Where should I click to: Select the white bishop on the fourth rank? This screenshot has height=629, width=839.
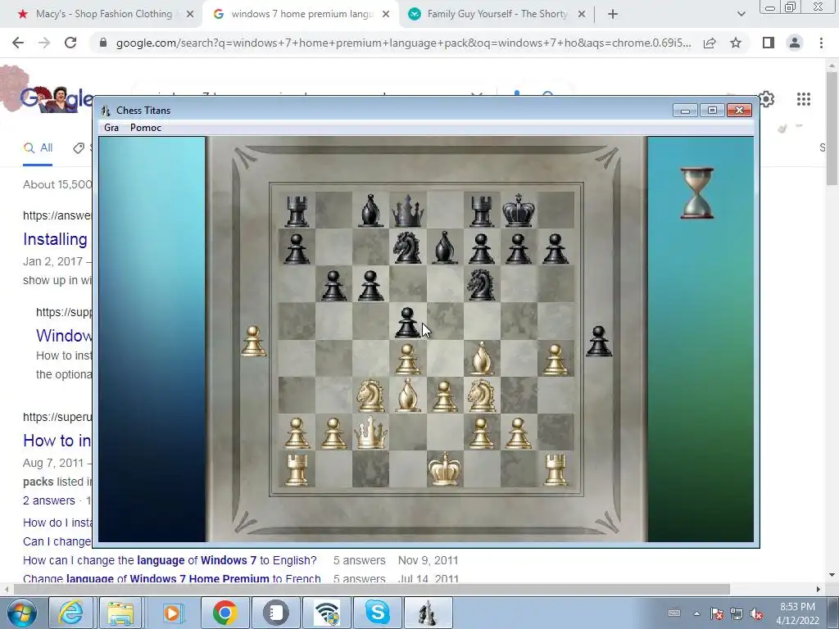click(481, 359)
